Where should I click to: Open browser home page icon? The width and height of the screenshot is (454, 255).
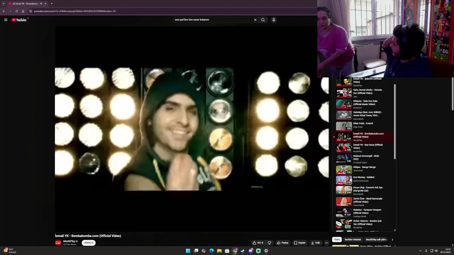(23, 11)
